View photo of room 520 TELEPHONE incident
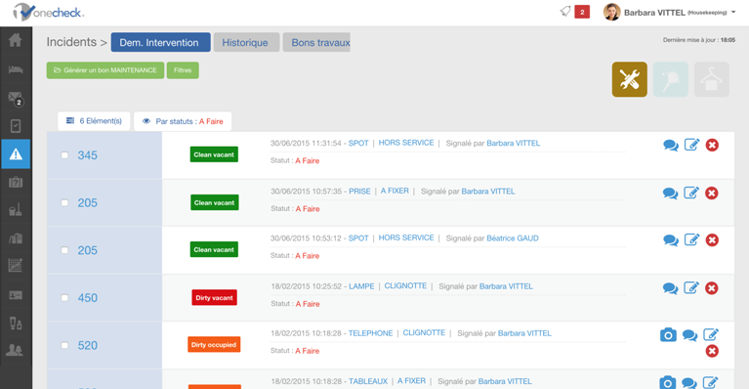Screen dimensions: 749x389 668,335
